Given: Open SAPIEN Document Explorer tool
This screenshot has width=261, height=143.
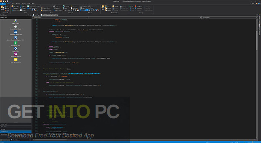Looking at the screenshot, I should point(16,38).
